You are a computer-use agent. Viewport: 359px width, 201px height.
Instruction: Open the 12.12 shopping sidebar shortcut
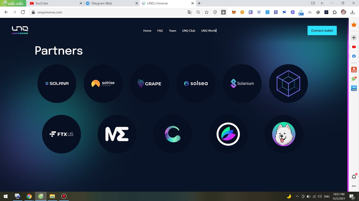[354, 69]
